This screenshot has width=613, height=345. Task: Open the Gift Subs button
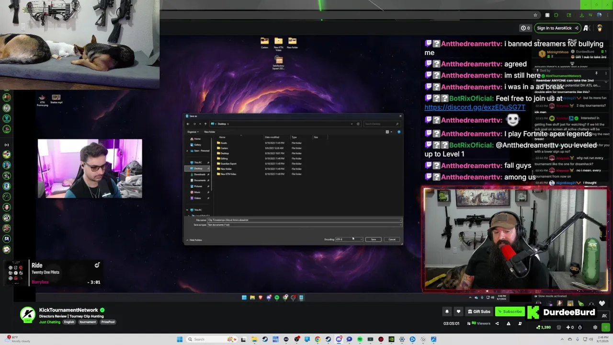pyautogui.click(x=478, y=311)
